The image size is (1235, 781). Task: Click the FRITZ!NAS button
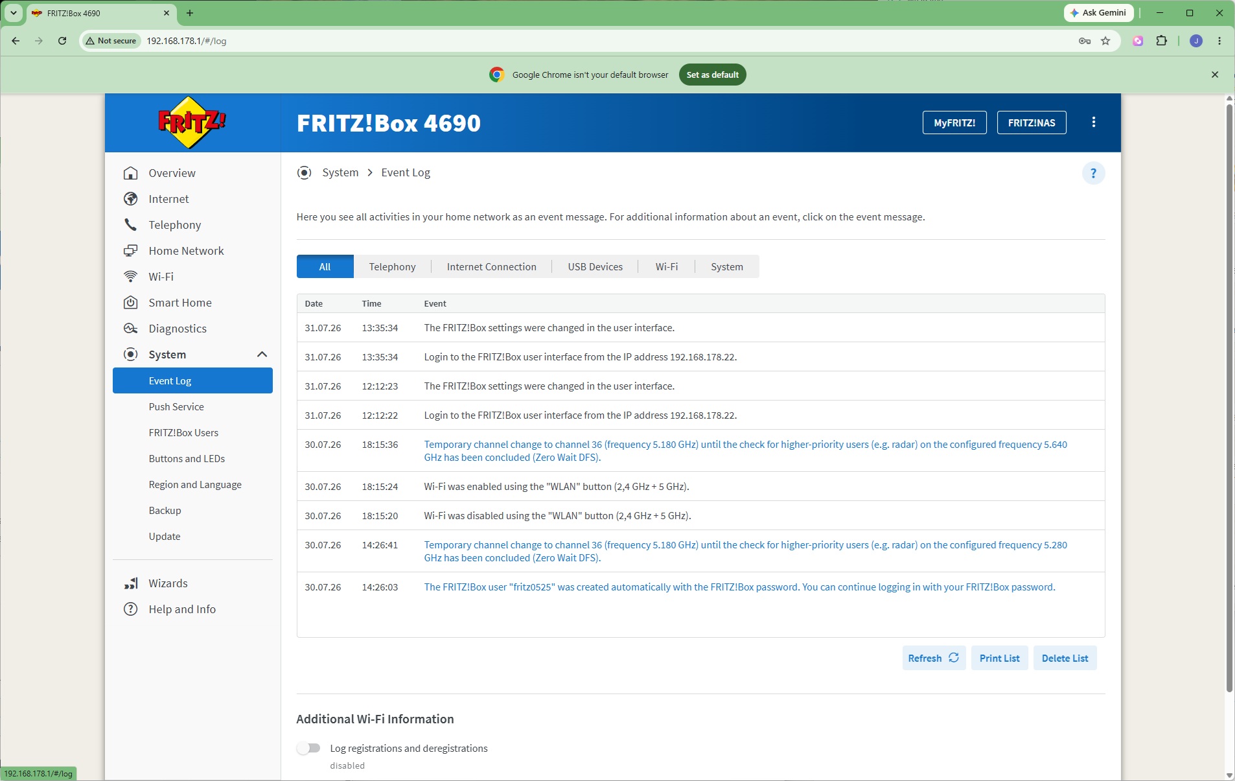[x=1031, y=122]
